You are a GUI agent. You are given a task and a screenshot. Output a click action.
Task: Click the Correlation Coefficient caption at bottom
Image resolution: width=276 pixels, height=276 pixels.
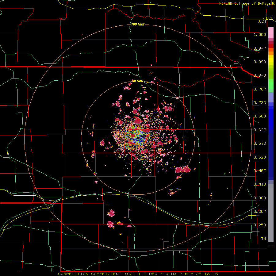(138, 274)
